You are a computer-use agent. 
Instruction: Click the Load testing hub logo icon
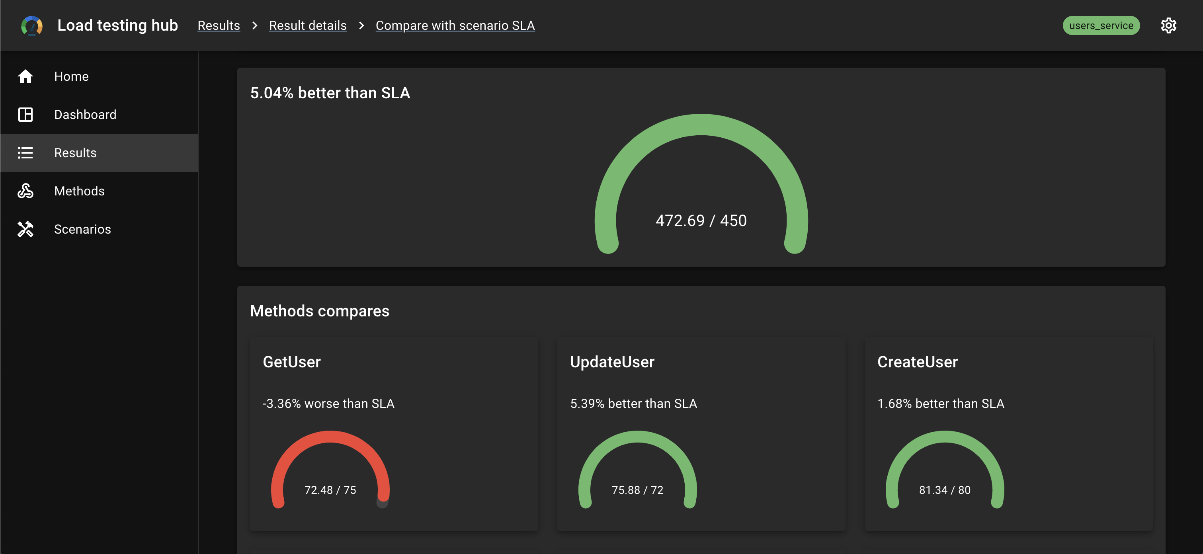pos(32,25)
